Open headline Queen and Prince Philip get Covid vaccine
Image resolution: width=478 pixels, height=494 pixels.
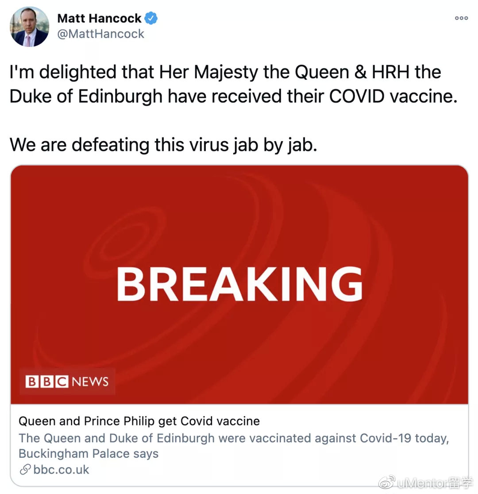tap(139, 421)
